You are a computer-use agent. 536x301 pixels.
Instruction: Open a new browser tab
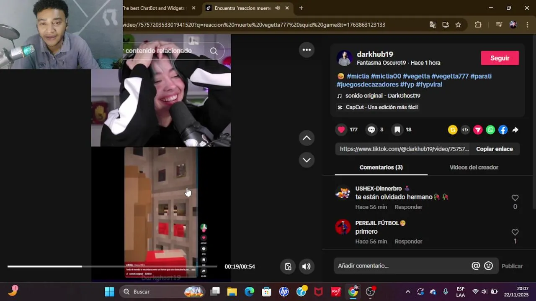pos(301,8)
